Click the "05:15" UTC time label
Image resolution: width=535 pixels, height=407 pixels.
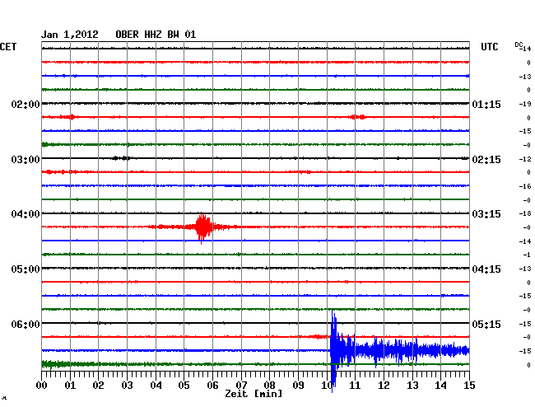tap(486, 324)
